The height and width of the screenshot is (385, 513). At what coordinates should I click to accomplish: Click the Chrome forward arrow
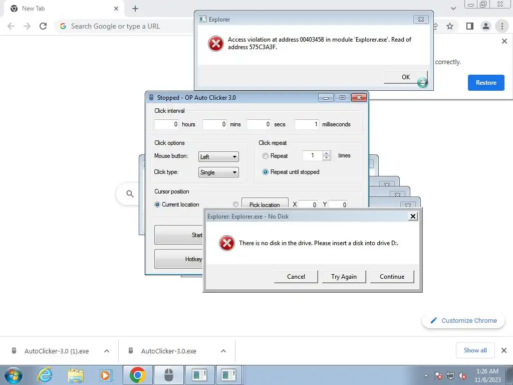(x=27, y=26)
